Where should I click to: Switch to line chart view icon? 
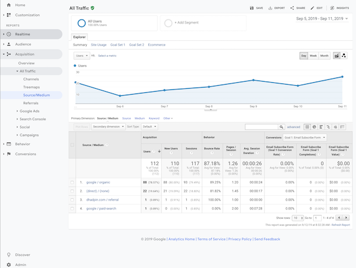[336, 56]
